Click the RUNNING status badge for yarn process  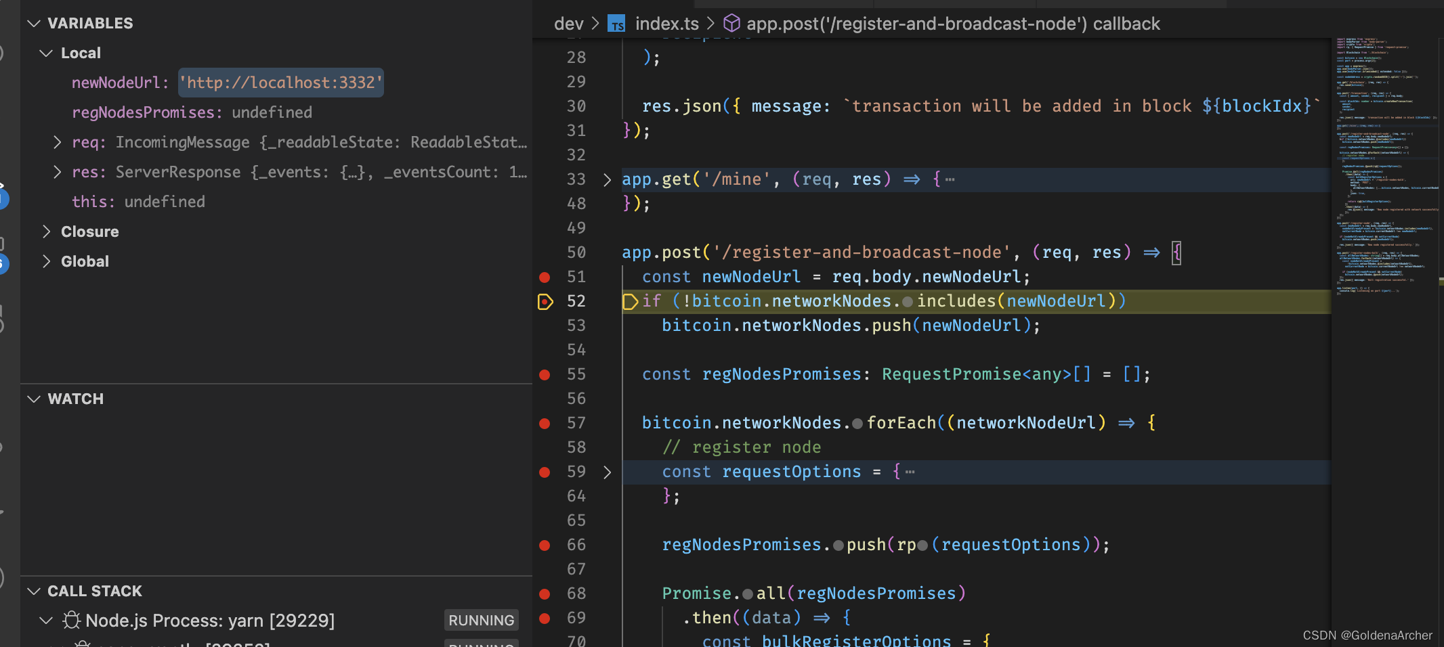coord(482,621)
